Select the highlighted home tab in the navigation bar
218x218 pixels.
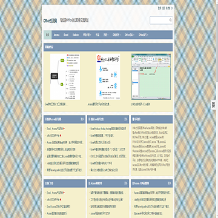47,35
